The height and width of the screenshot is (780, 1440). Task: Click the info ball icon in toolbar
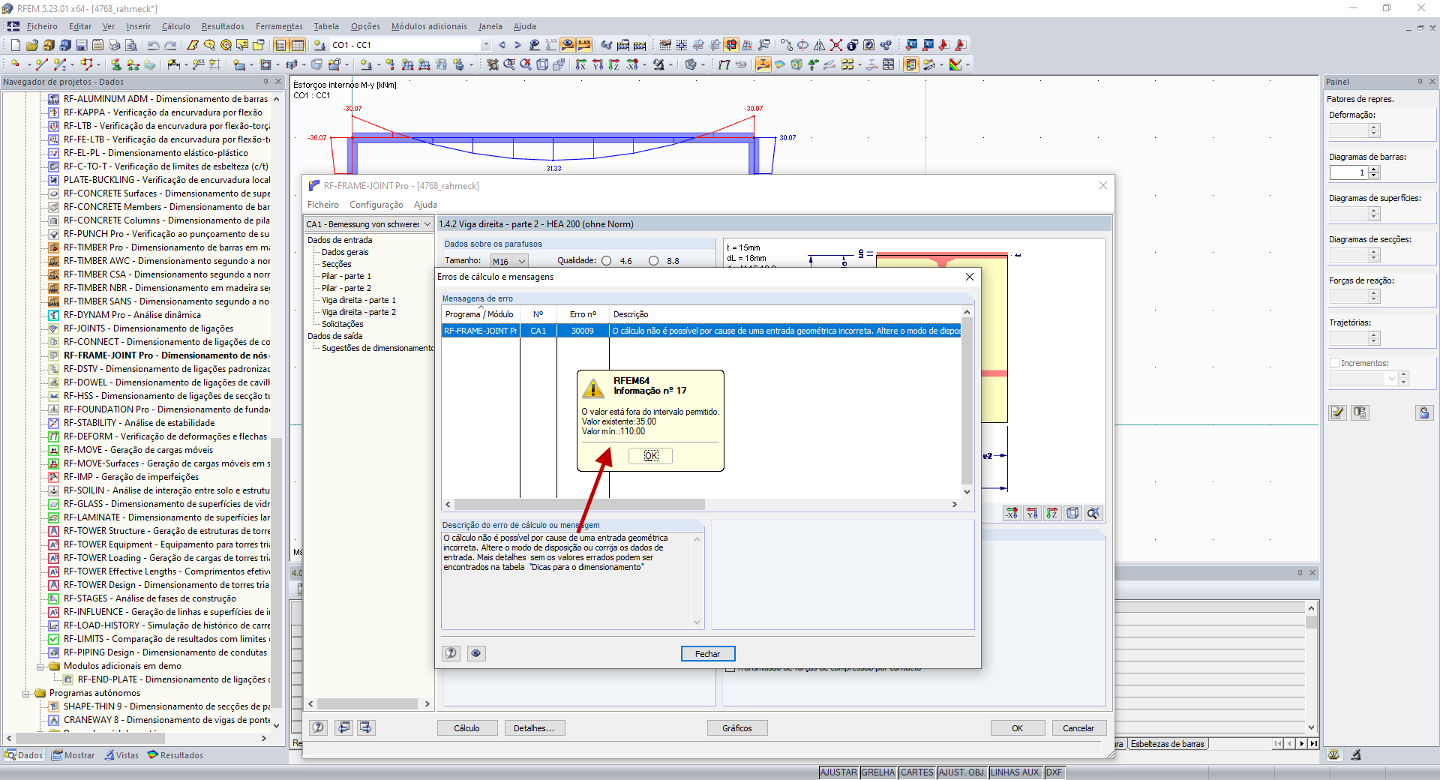point(852,45)
